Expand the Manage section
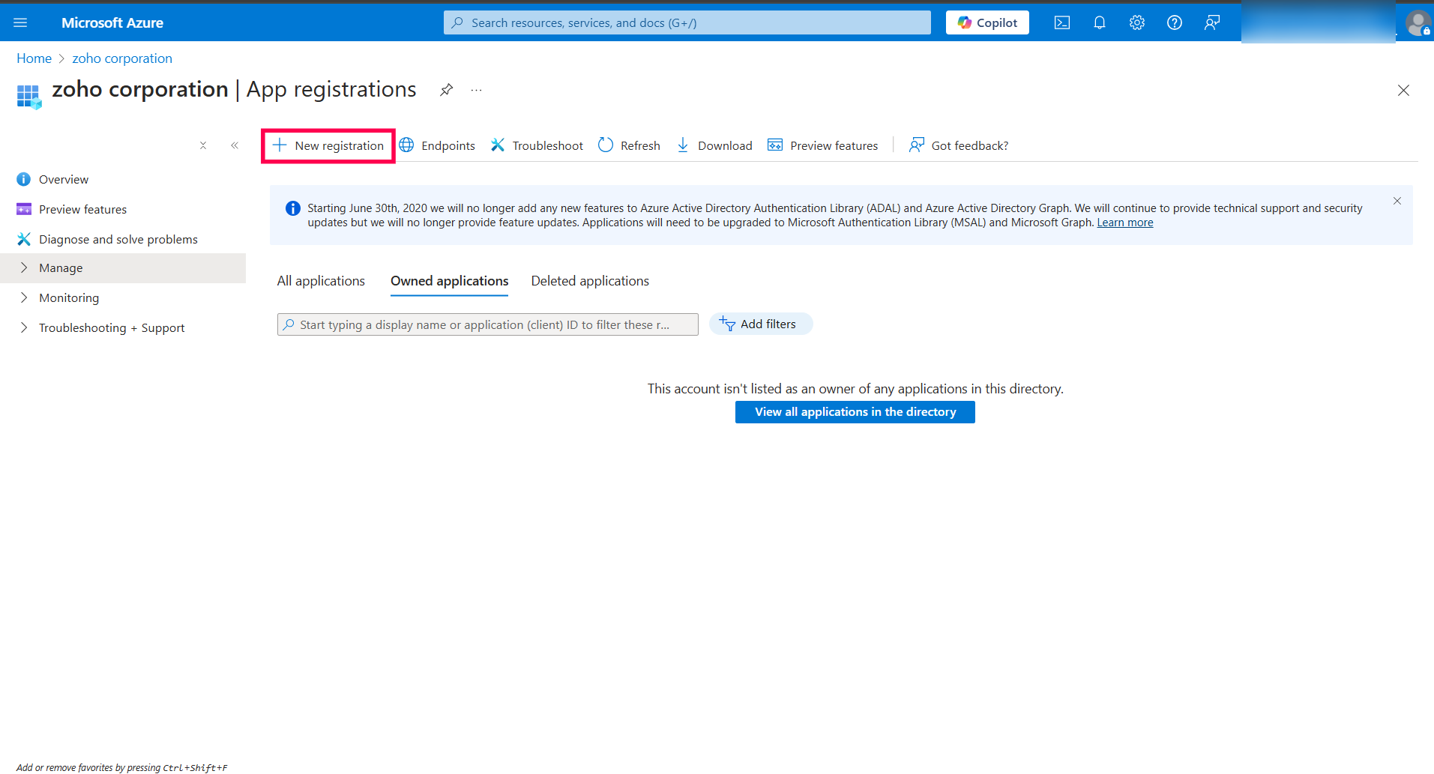1434x774 pixels. coord(123,268)
